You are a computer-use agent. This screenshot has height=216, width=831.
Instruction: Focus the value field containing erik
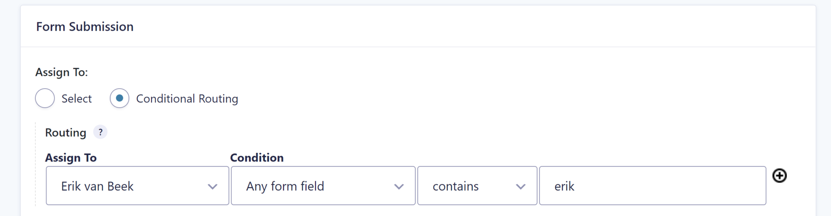coord(652,186)
